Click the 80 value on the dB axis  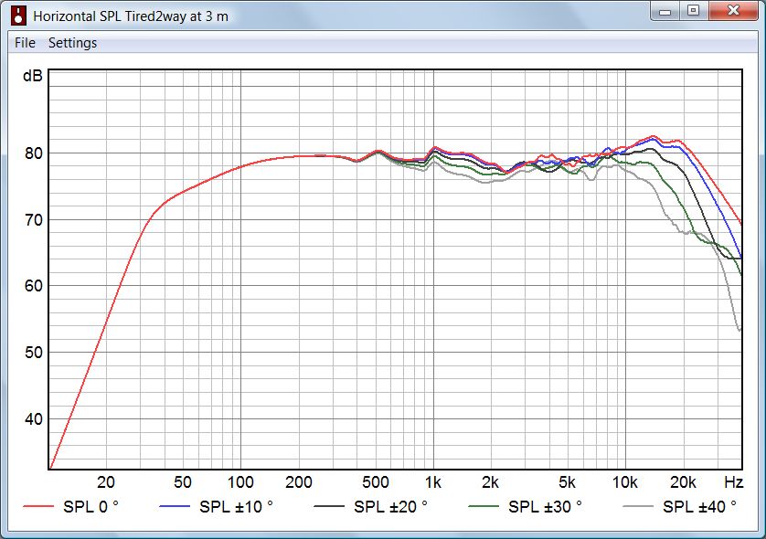(34, 153)
